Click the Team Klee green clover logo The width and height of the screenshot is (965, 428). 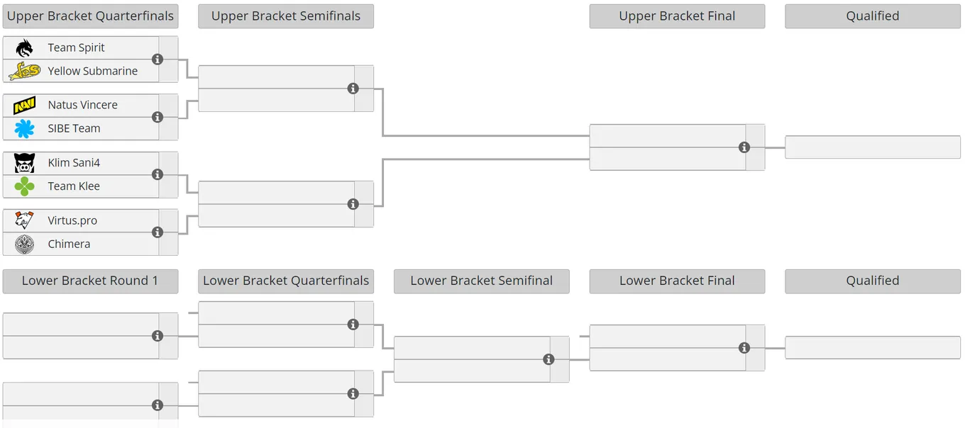coord(24,186)
